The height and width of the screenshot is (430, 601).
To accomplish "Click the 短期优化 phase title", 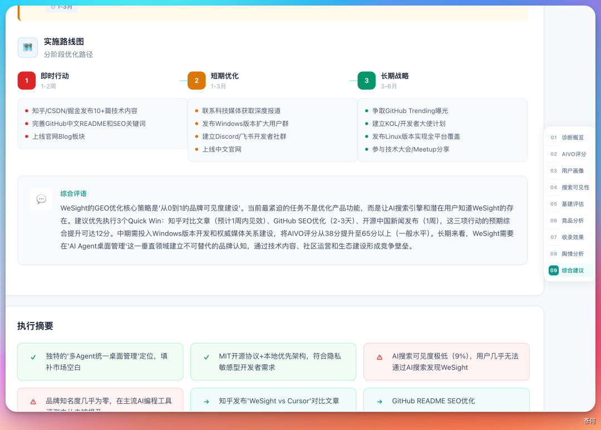I will (225, 76).
